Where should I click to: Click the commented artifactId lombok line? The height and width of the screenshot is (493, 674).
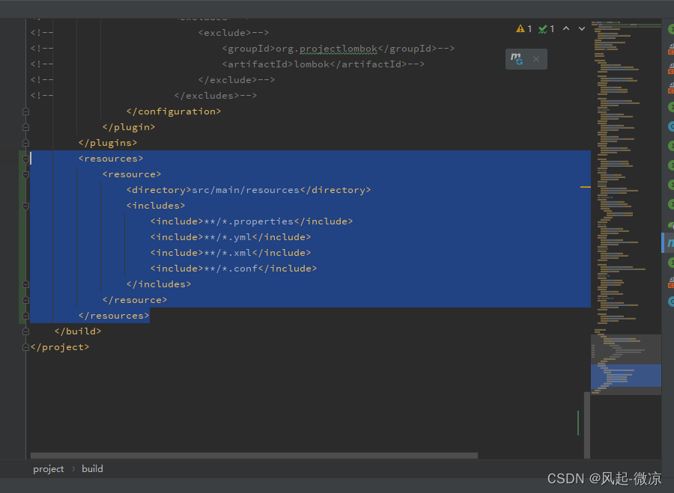click(324, 64)
